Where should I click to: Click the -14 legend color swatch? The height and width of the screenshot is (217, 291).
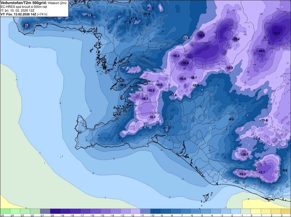(x=115, y=211)
